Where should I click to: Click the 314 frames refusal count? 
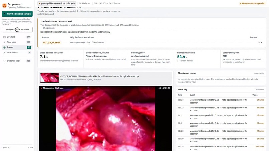click(260, 42)
